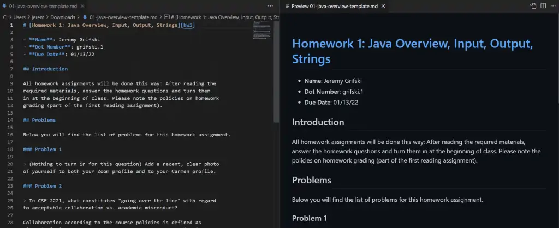Open More Actions menu in preview pane
The image size is (559, 228).
tap(554, 6)
